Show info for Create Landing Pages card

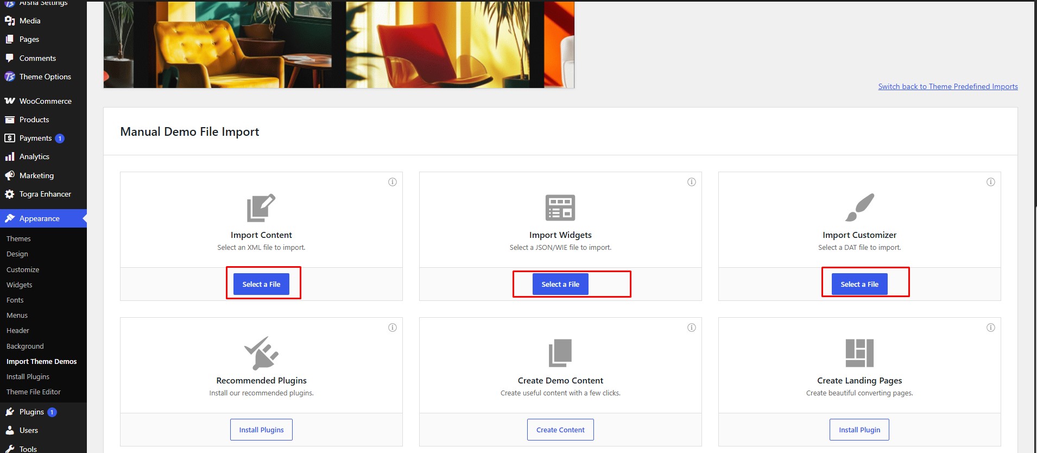[991, 328]
